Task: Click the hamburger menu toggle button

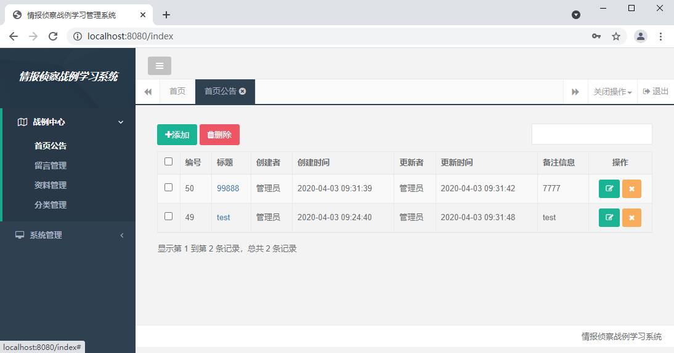Action: (159, 66)
